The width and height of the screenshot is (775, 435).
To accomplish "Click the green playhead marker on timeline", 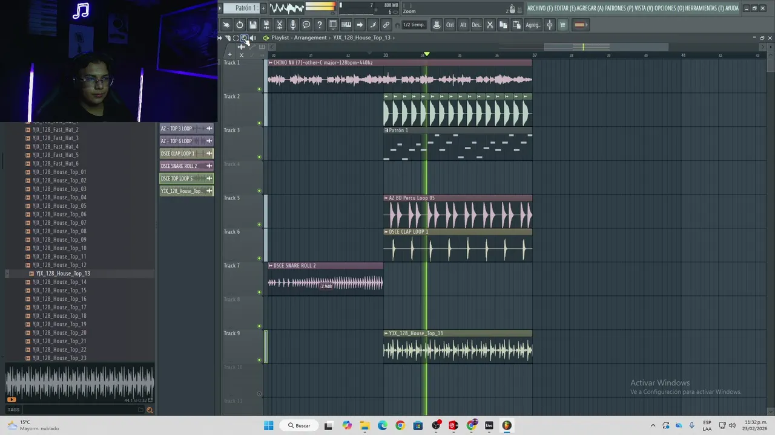I will click(427, 54).
